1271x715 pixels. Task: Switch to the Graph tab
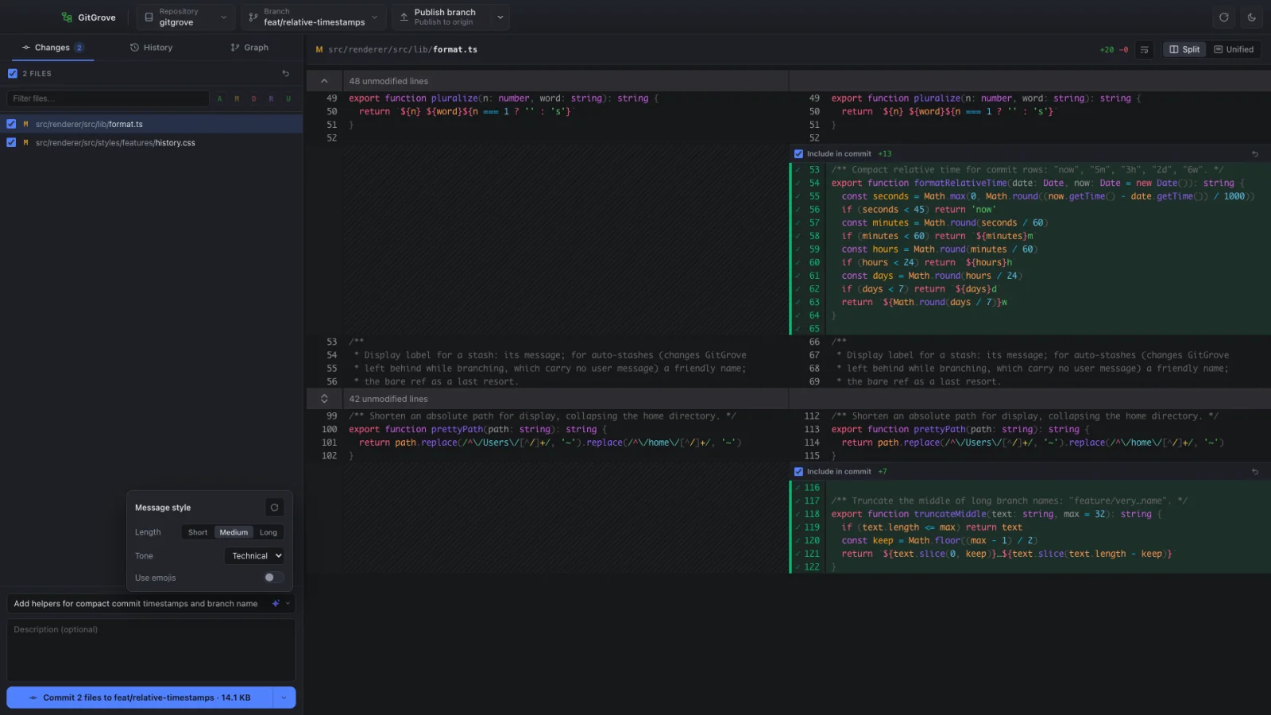249,48
